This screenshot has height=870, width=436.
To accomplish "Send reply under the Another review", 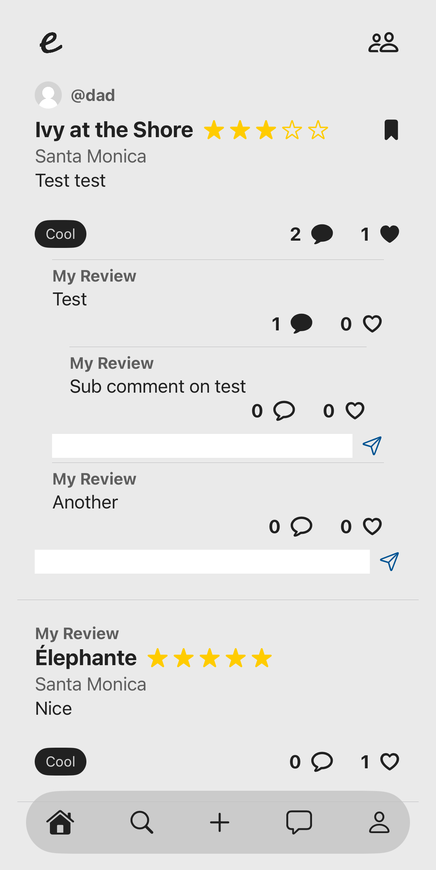I will click(389, 561).
